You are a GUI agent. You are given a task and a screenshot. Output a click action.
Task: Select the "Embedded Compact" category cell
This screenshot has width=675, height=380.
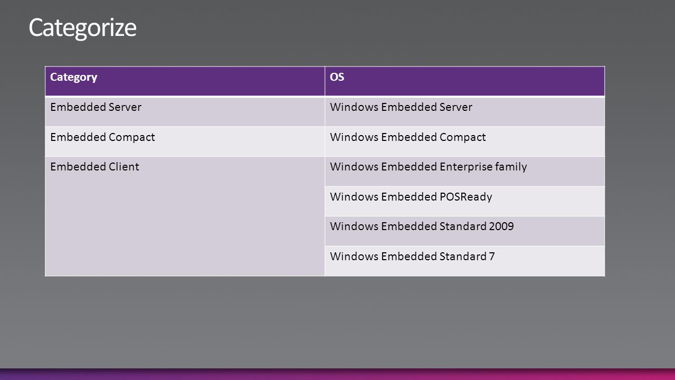pyautogui.click(x=185, y=141)
